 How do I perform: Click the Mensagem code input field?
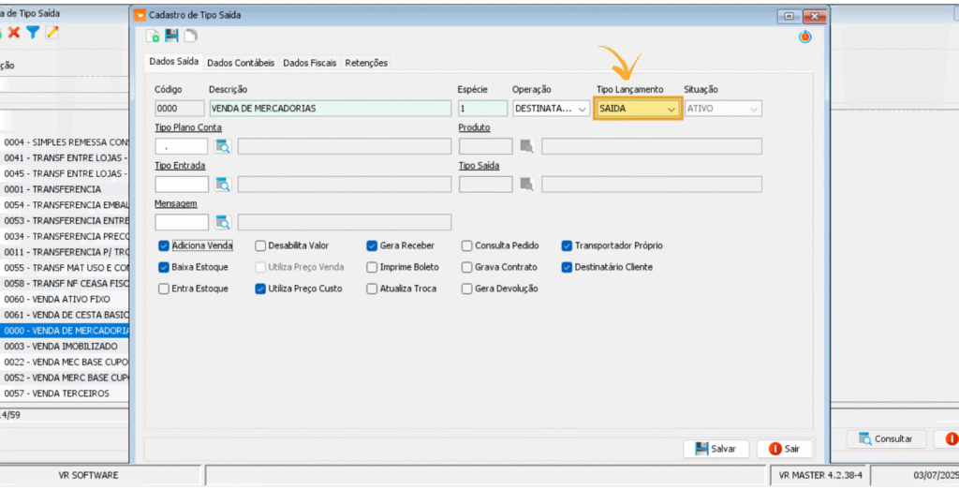[182, 222]
